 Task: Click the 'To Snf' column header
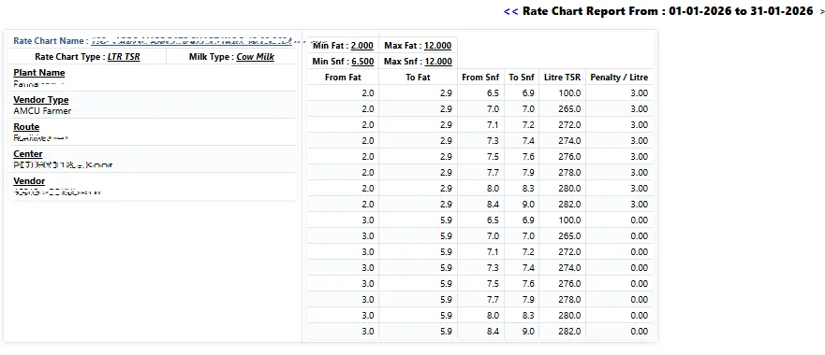pos(522,78)
